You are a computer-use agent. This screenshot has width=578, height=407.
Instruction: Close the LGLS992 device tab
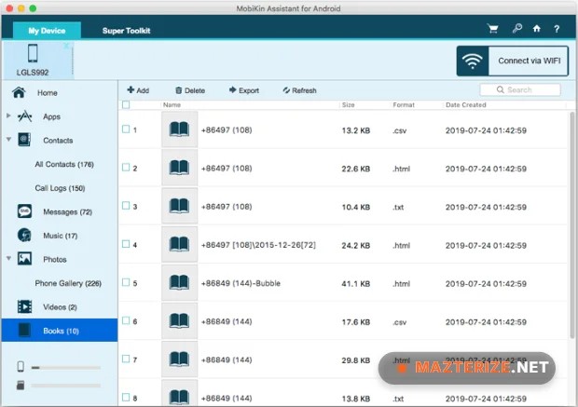click(x=66, y=46)
